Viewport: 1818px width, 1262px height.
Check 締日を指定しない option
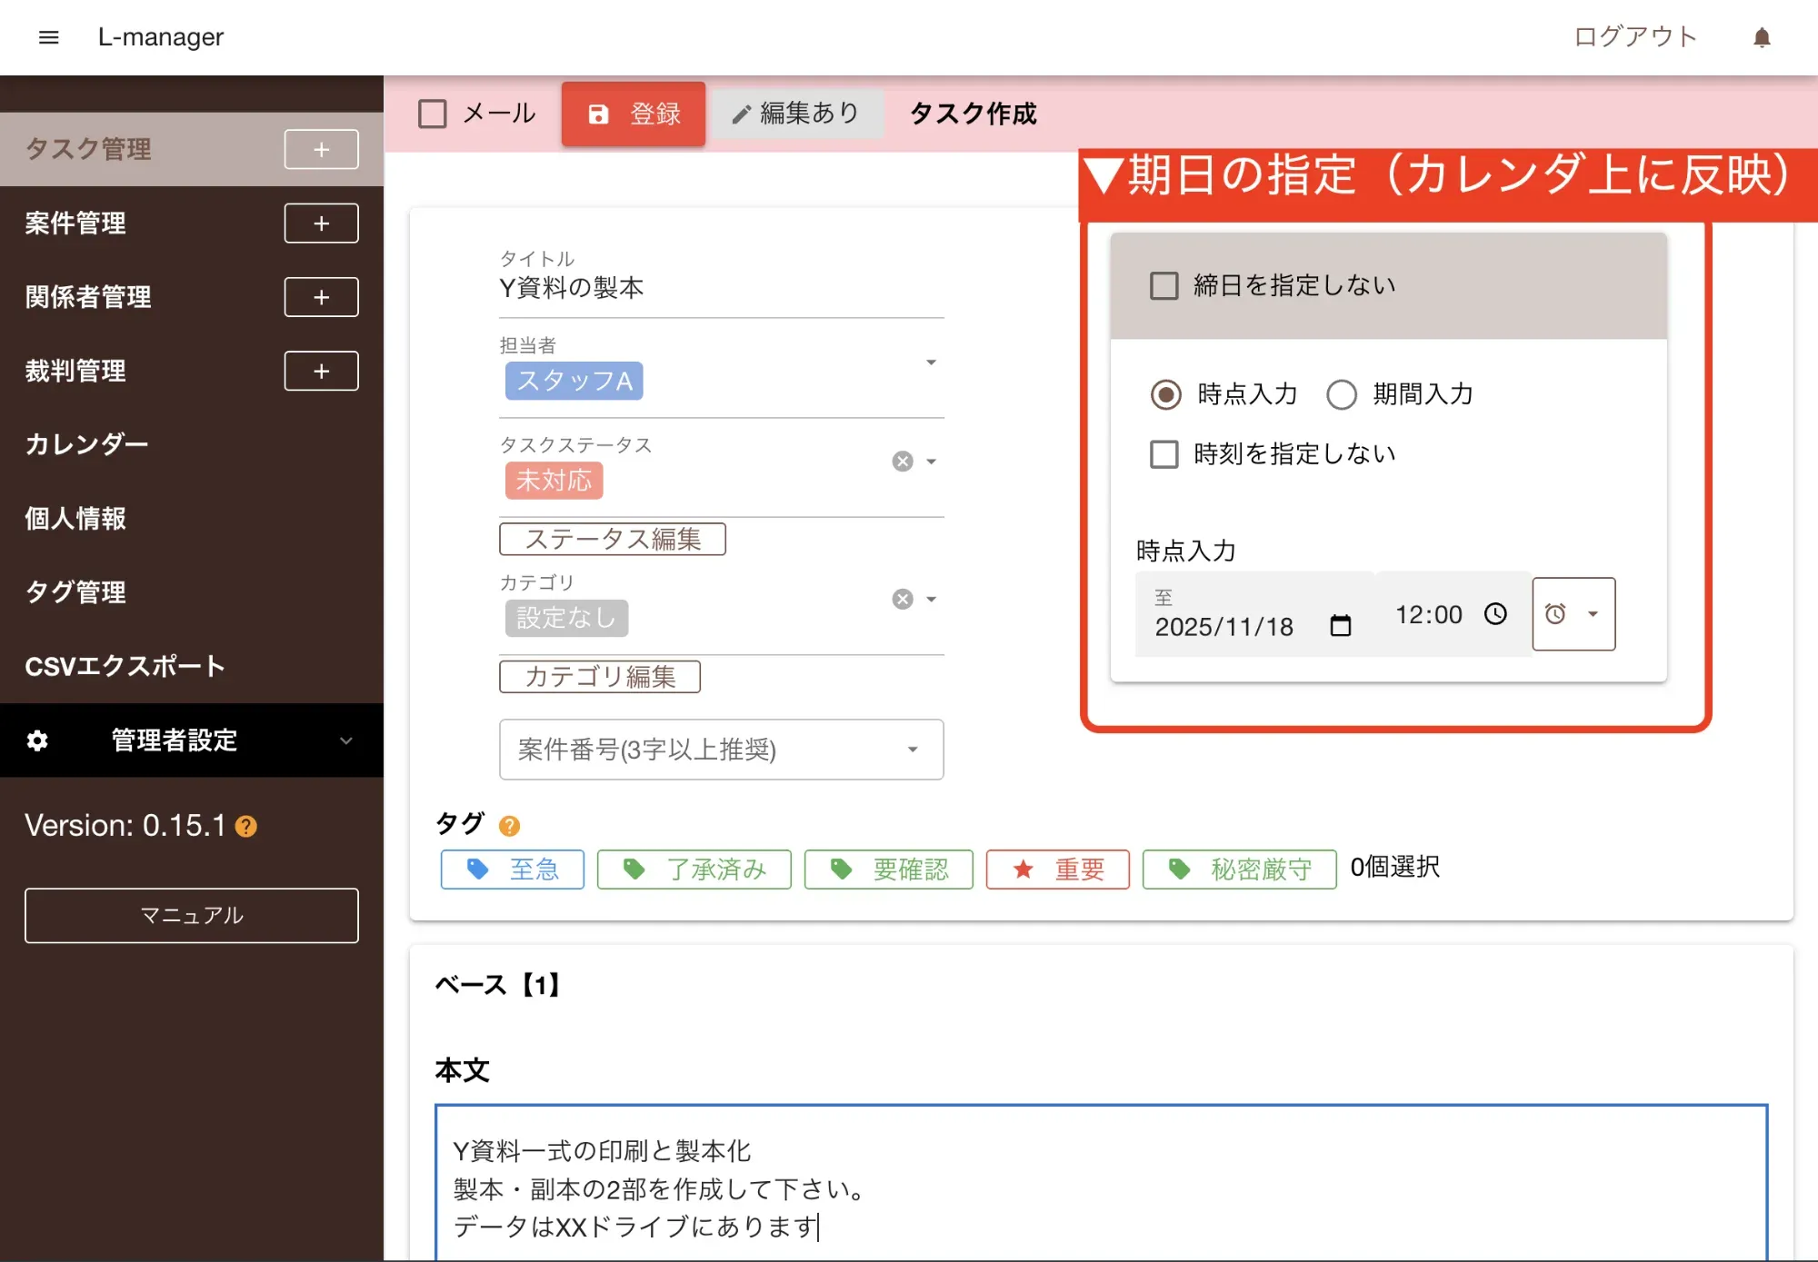click(1164, 285)
